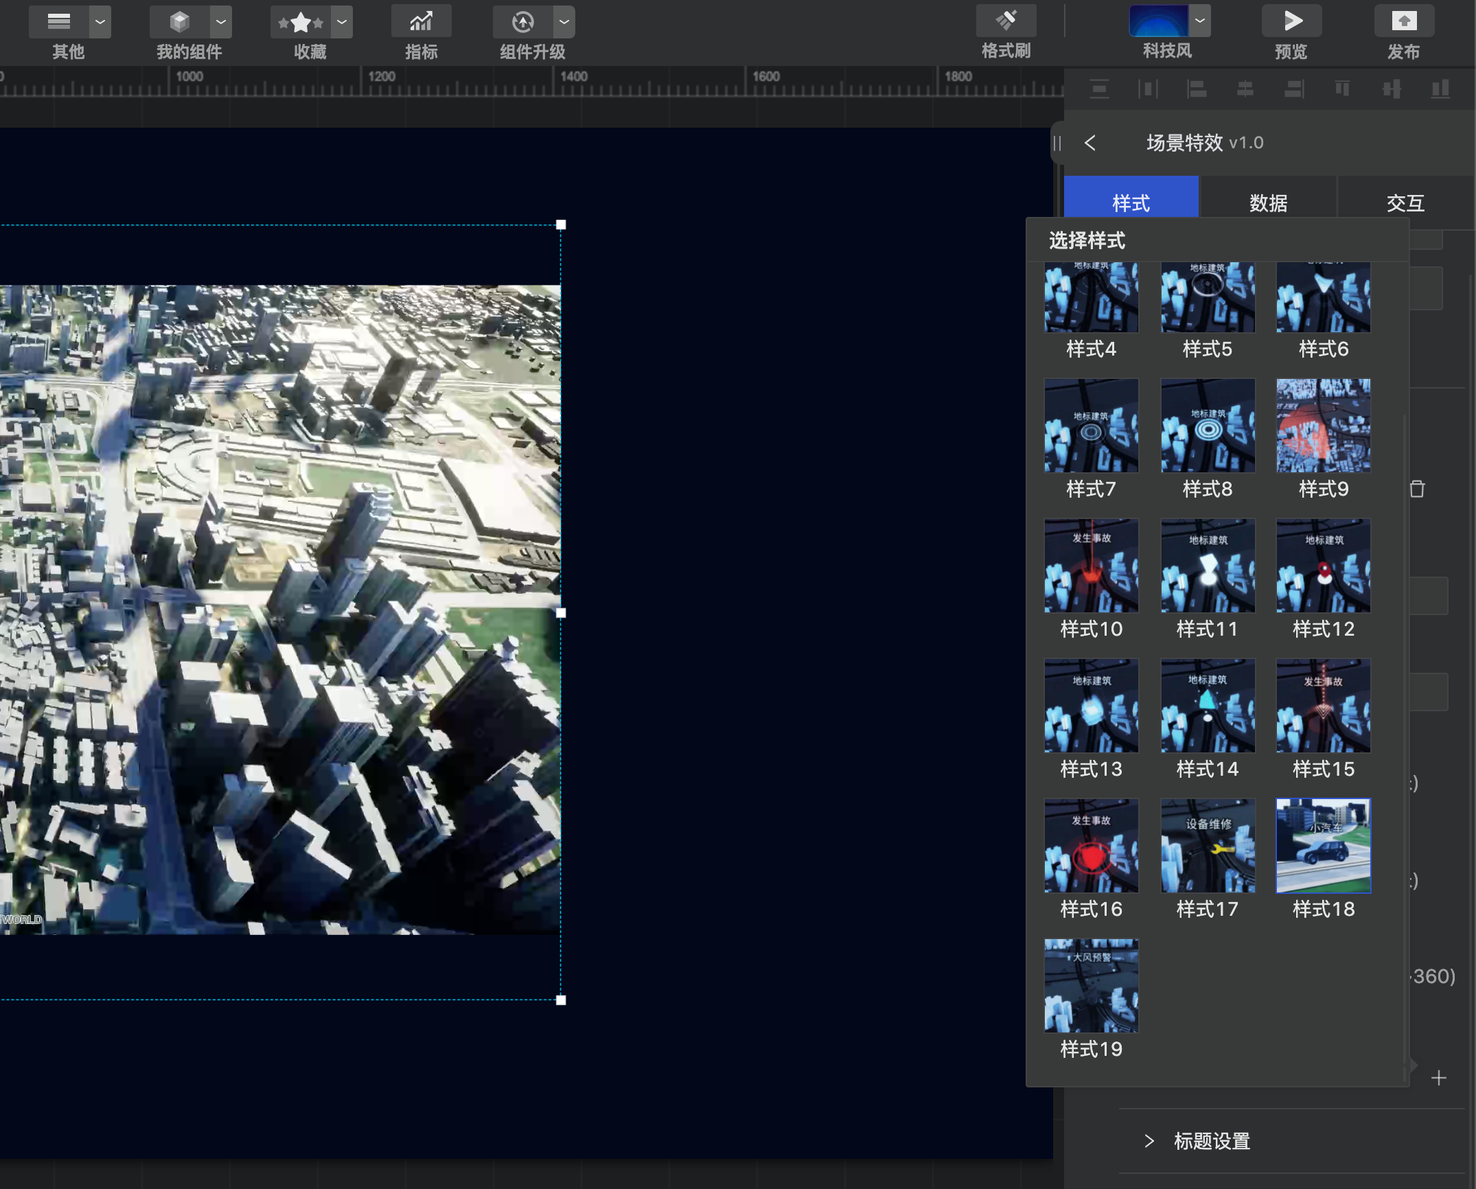
Task: Open the 指标 chart icon
Action: (x=421, y=21)
